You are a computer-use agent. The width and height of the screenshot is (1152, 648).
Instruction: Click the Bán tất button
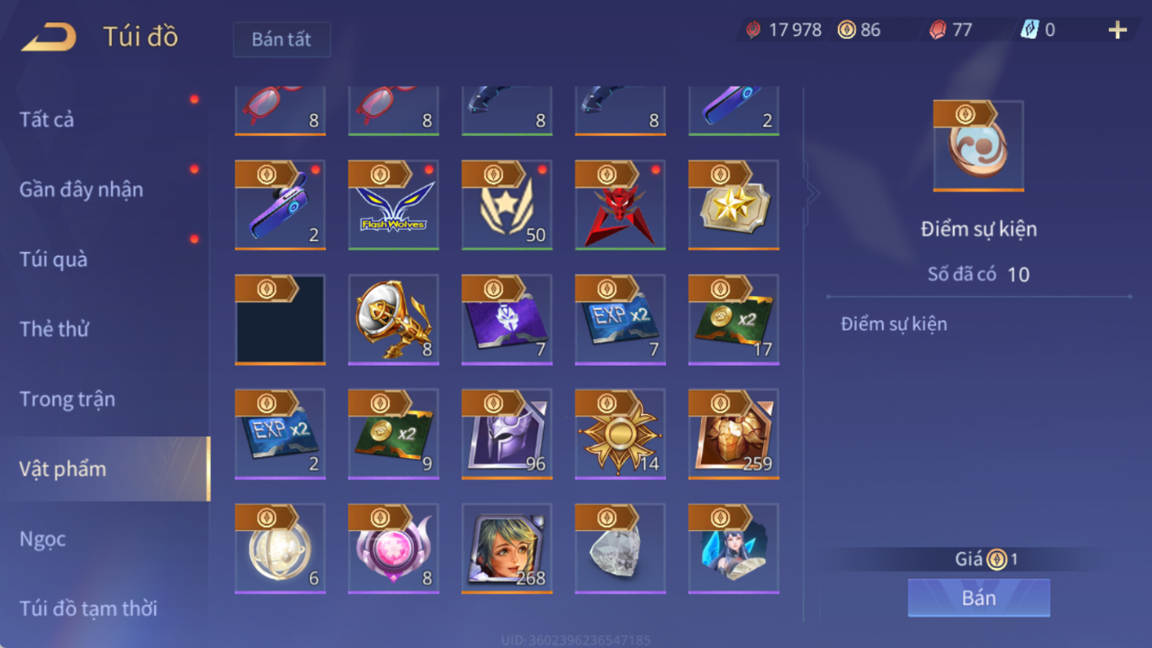point(281,40)
